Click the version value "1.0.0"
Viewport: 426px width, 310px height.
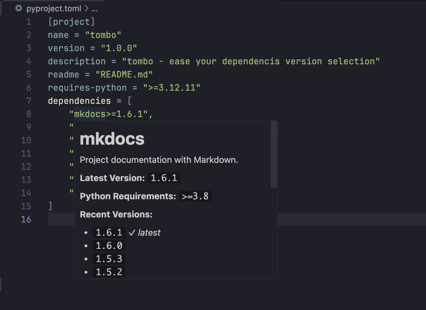point(119,48)
